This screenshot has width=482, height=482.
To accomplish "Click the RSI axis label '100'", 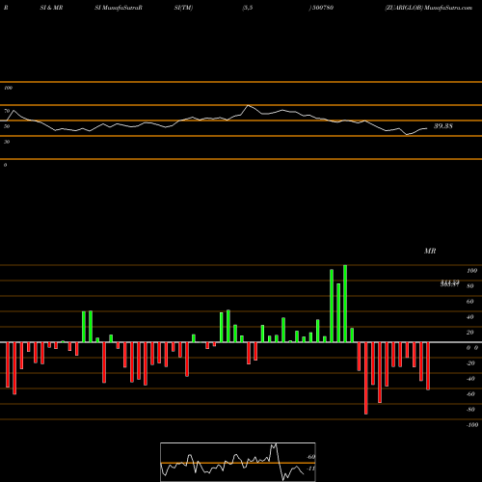I will click(8, 88).
